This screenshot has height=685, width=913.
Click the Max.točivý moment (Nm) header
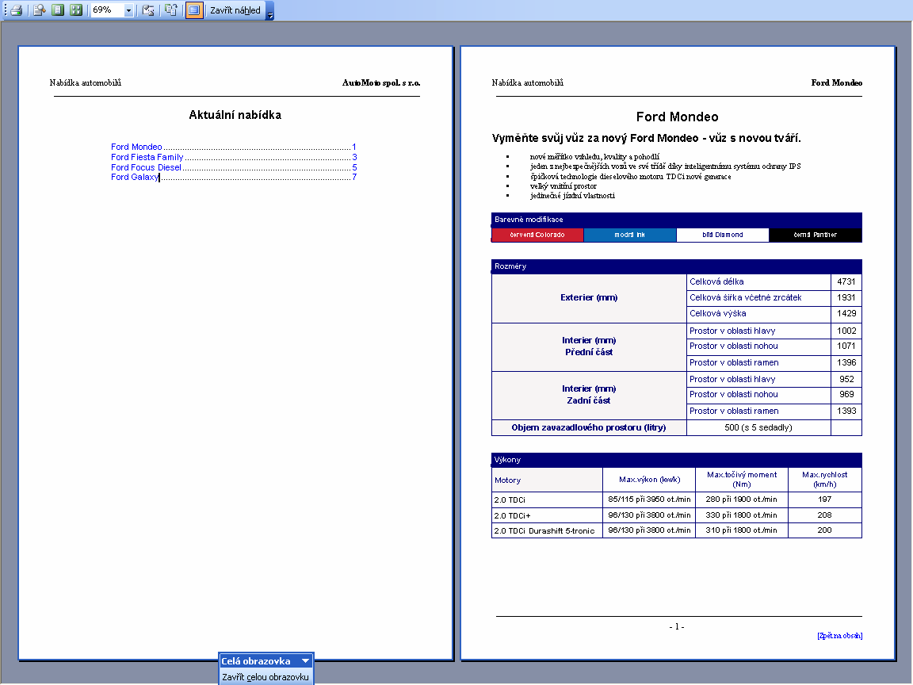(x=742, y=480)
